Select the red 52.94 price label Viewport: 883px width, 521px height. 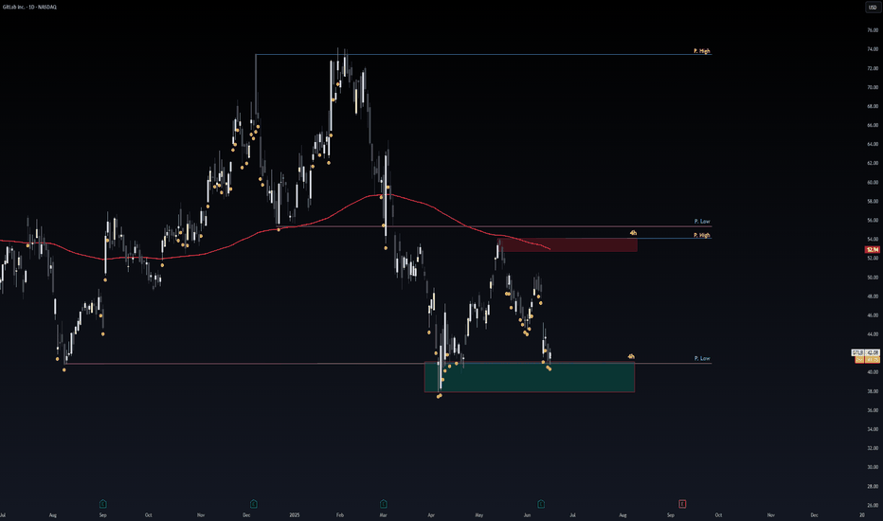[873, 249]
